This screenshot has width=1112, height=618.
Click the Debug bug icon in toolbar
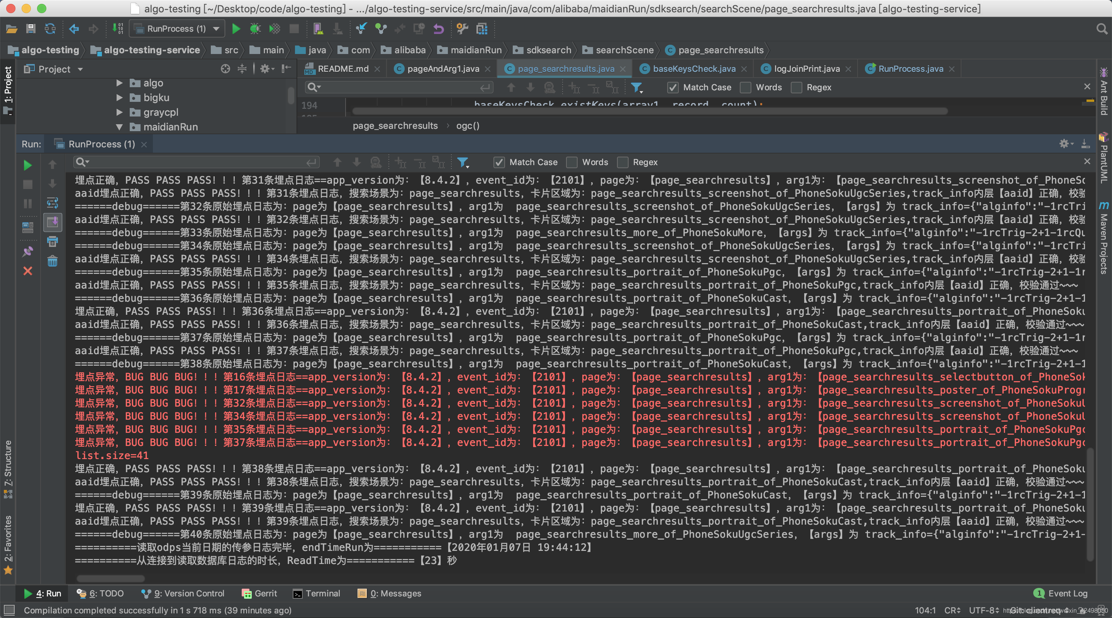point(255,29)
